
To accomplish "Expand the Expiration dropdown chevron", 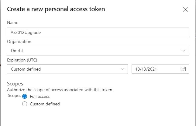I will [122, 69].
